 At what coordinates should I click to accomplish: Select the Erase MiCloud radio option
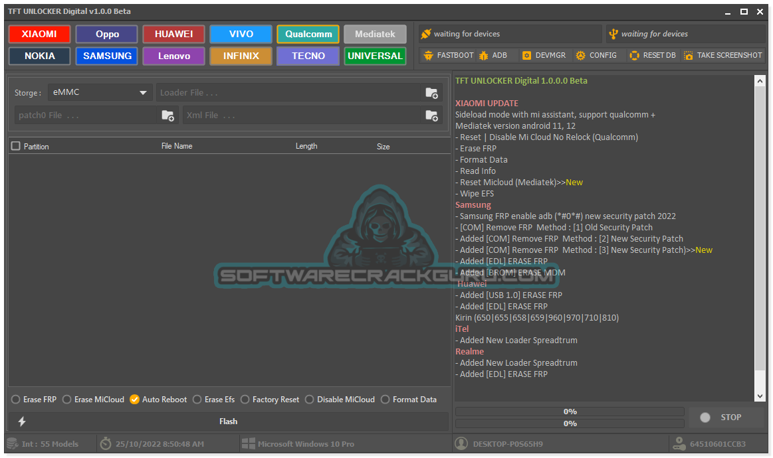[67, 400]
